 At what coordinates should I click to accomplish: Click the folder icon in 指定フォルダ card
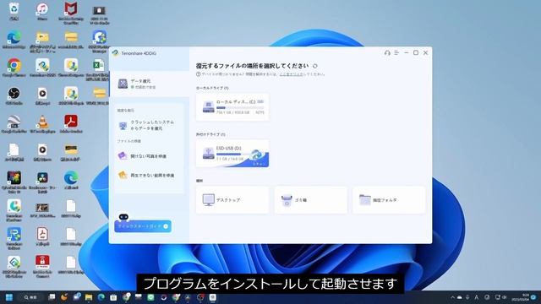click(x=364, y=200)
